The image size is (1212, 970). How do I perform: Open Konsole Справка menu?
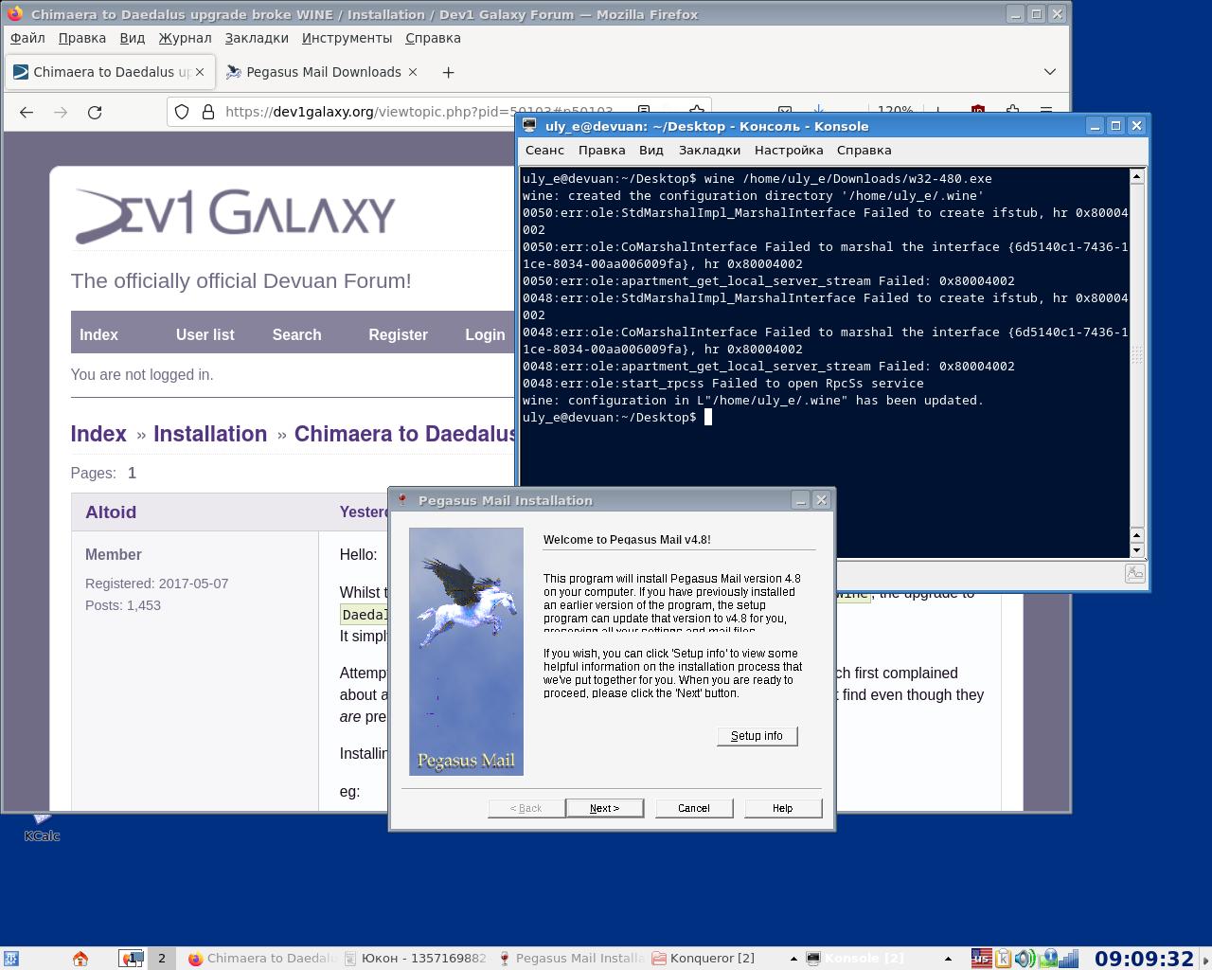[x=864, y=150]
